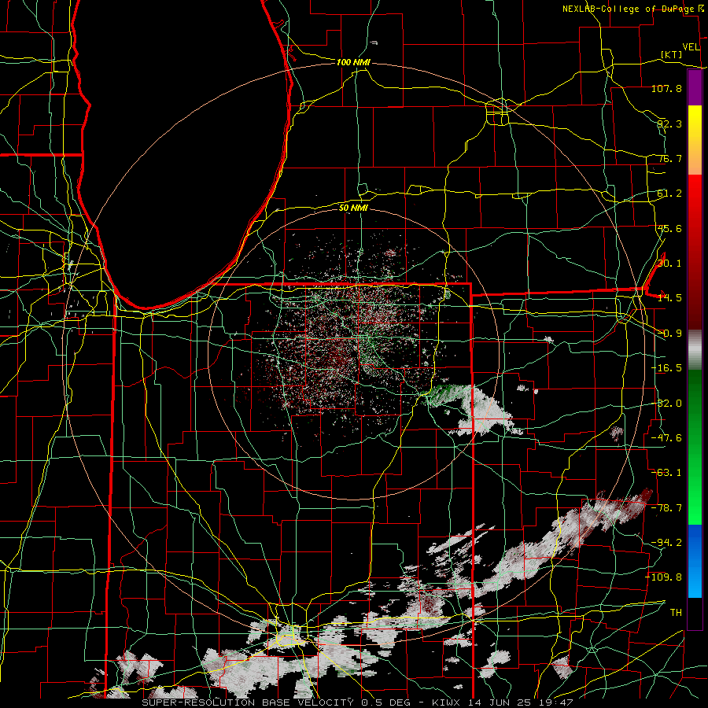Click the 50 NMI range ring label
The width and height of the screenshot is (708, 708).
point(353,208)
